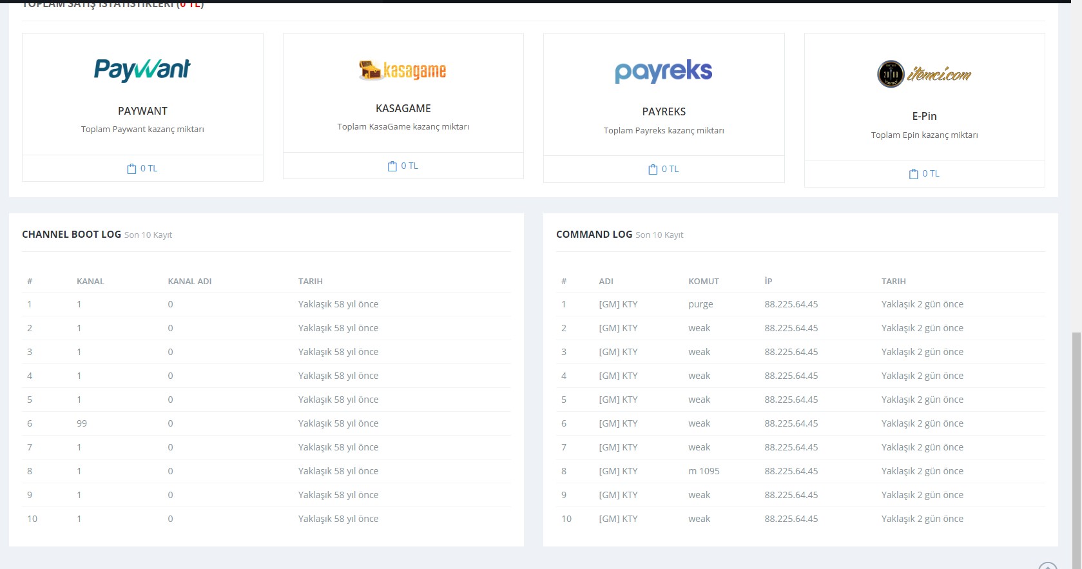Click the Paywant logo

tap(142, 70)
